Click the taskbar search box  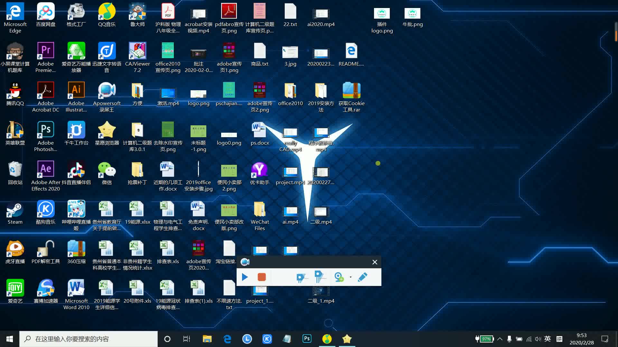pyautogui.click(x=89, y=339)
